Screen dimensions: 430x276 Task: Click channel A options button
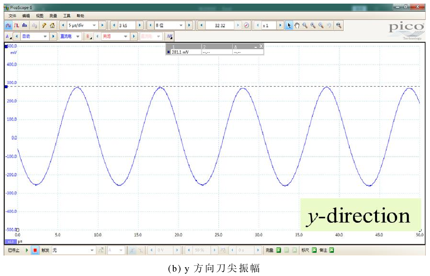tap(8, 36)
